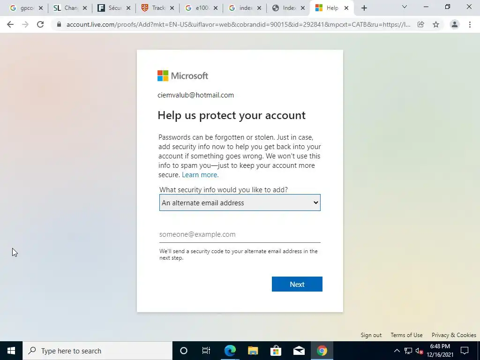Open Task View in taskbar

tap(206, 351)
